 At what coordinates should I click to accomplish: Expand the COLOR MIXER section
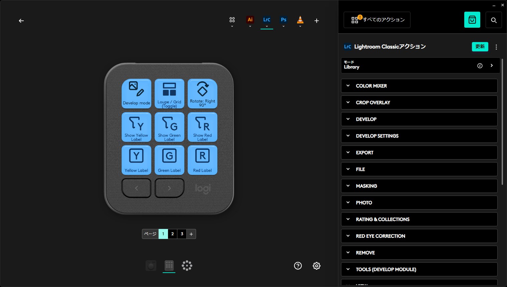coord(419,86)
